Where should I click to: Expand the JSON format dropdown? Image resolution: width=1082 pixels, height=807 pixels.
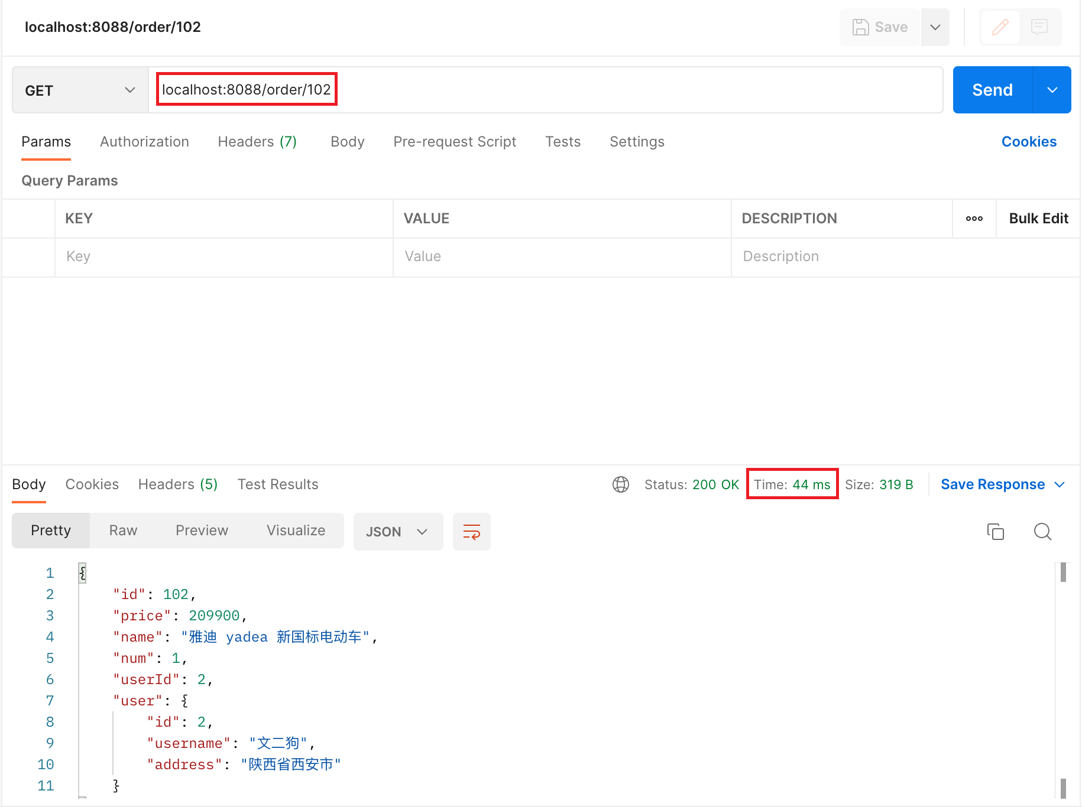(398, 532)
